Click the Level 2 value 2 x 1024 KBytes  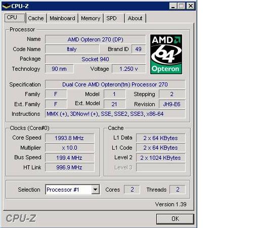click(160, 158)
